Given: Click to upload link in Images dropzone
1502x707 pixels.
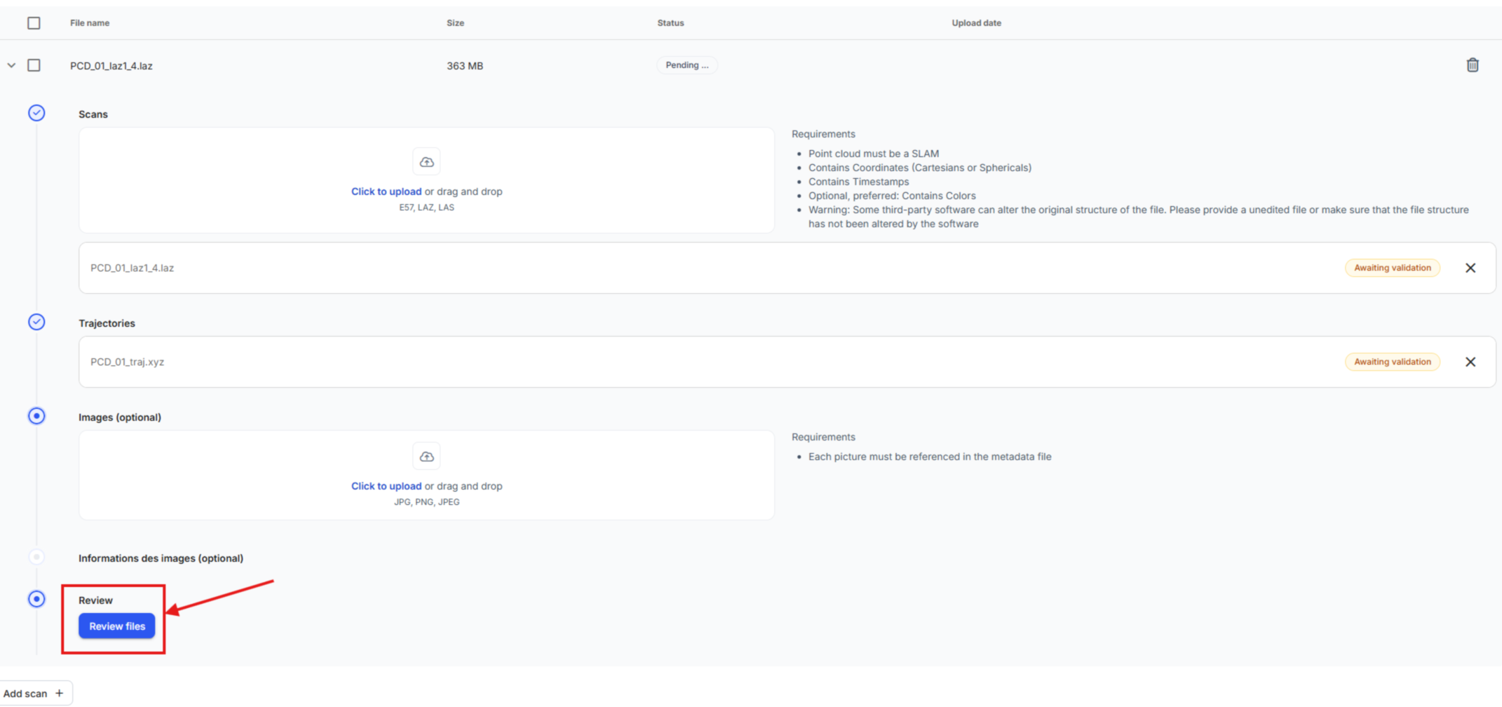Looking at the screenshot, I should coord(386,486).
